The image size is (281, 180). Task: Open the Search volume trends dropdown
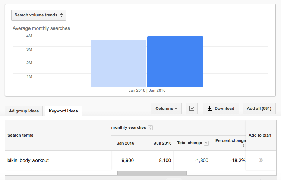click(x=38, y=15)
